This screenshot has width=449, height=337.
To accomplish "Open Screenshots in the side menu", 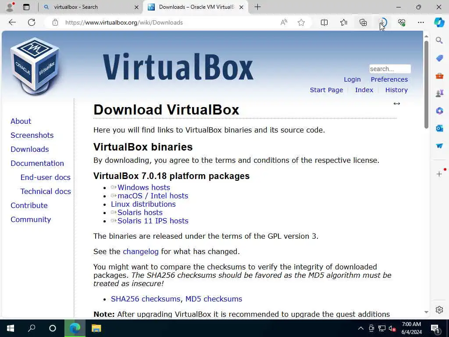I will tap(32, 135).
